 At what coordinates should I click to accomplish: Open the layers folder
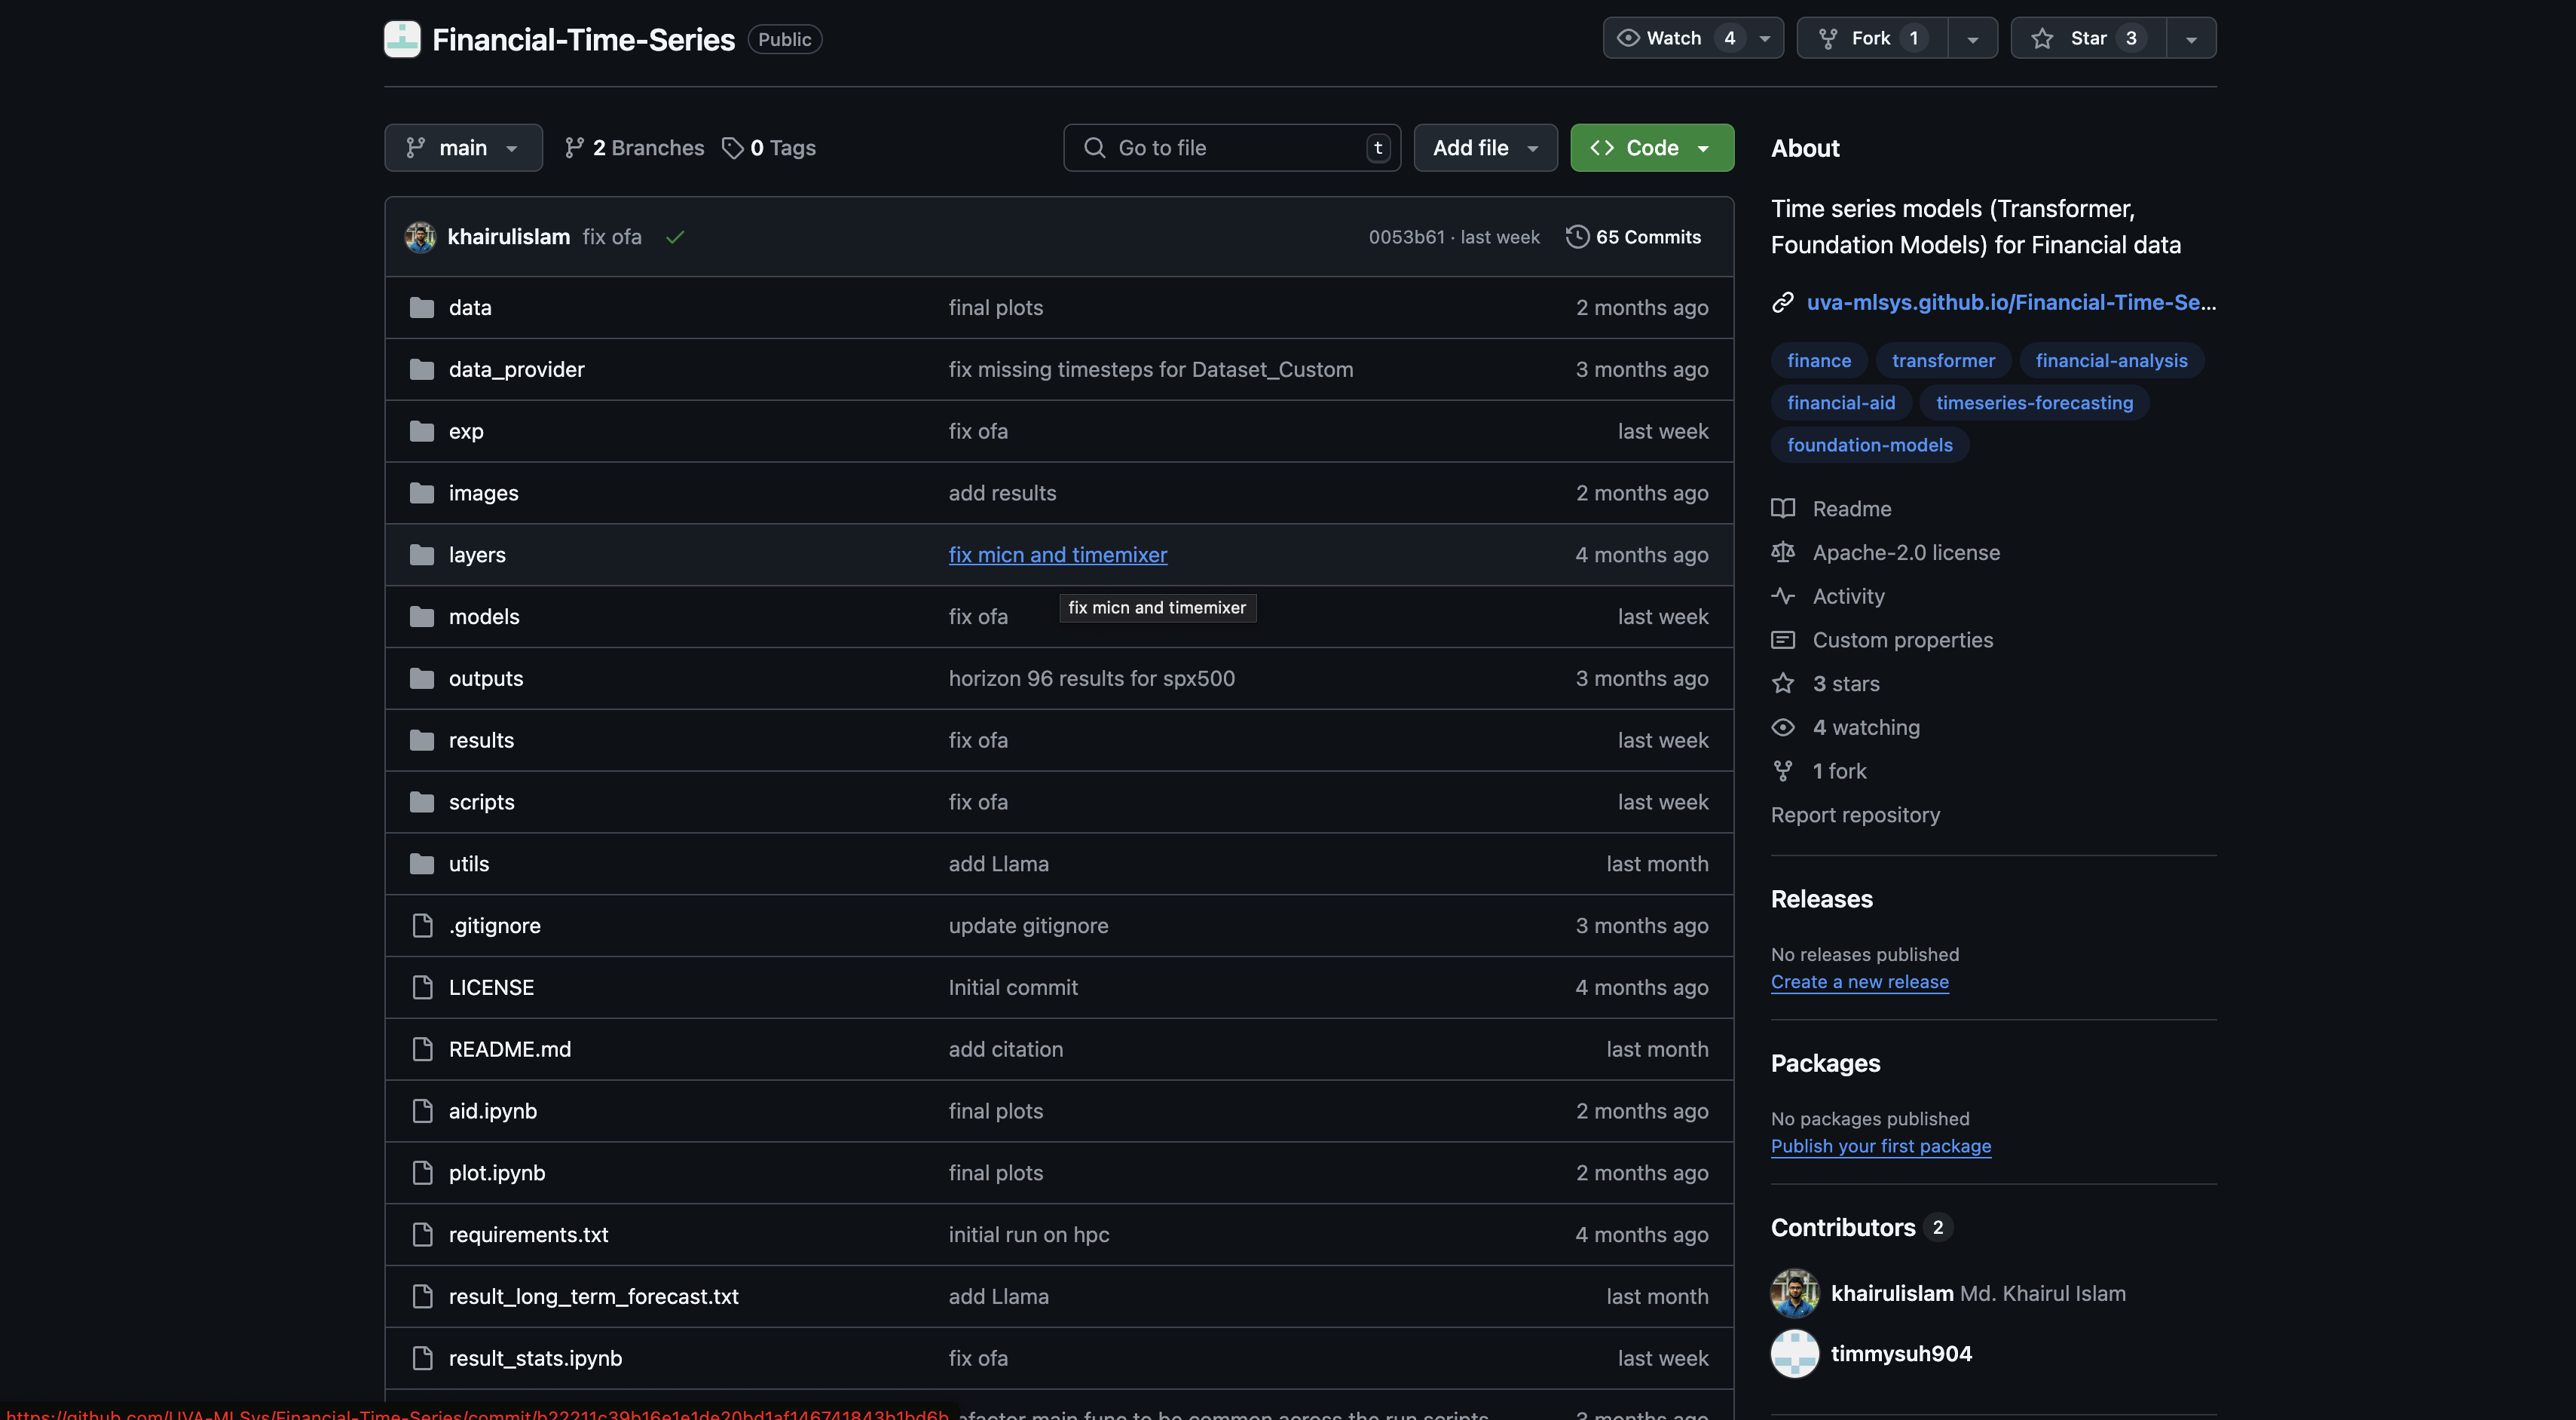[477, 555]
